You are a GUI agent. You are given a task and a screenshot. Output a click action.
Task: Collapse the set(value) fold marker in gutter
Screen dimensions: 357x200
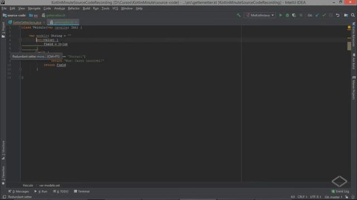[x=20, y=40]
